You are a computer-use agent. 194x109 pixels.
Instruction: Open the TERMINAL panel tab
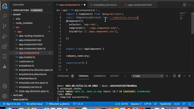[84, 76]
